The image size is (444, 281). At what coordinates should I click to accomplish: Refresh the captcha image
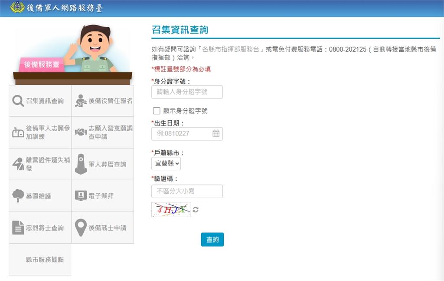[x=196, y=210]
